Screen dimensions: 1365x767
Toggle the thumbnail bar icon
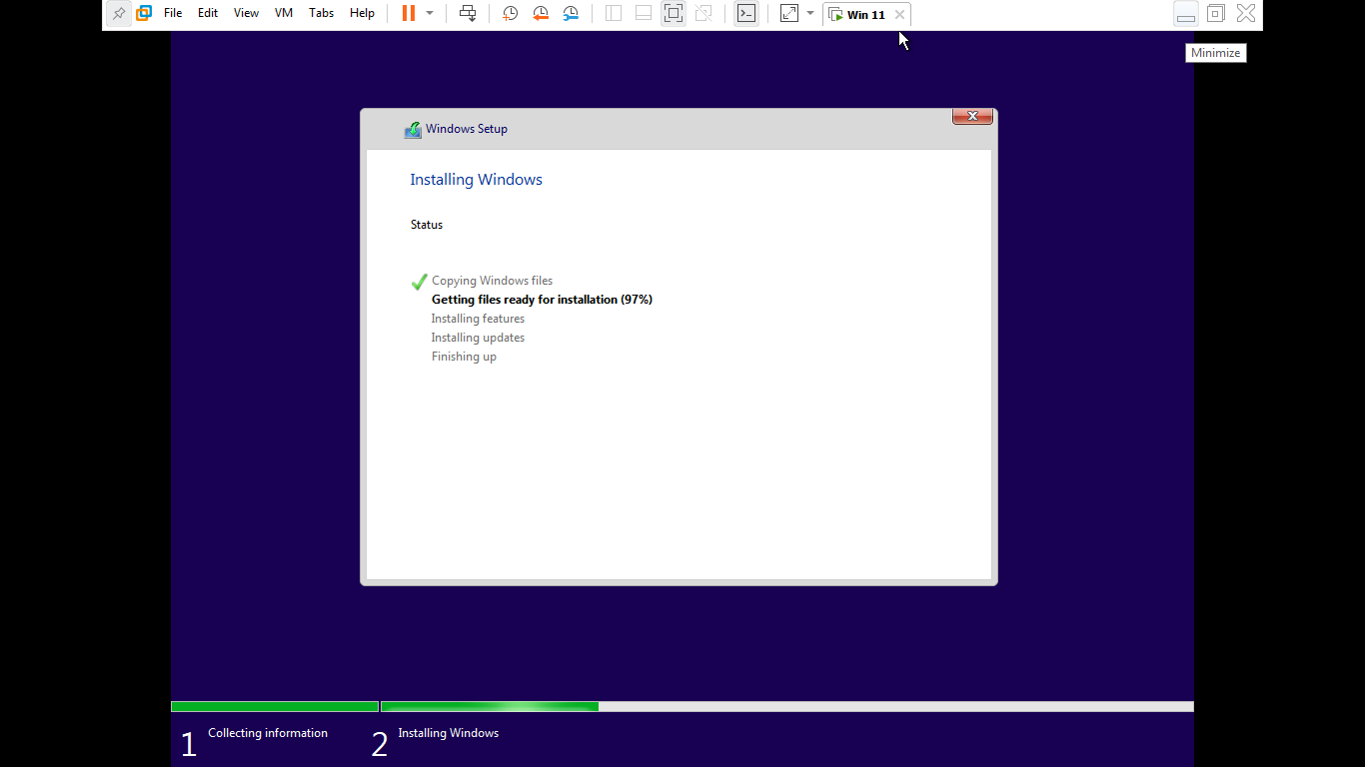click(x=644, y=14)
